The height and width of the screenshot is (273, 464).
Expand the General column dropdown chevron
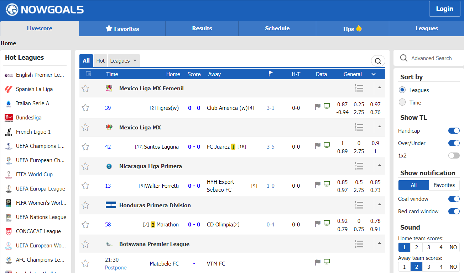(x=374, y=74)
